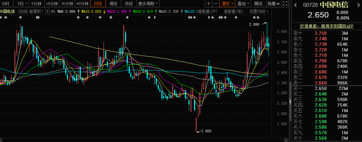Go to previous stock with left arrow
The width and height of the screenshot is (362, 142).
(x=295, y=5)
